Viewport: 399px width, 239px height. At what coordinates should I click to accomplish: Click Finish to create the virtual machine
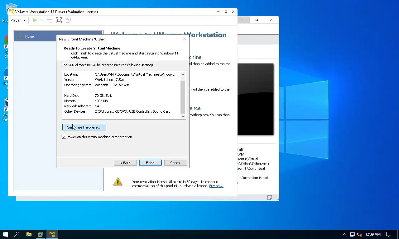pyautogui.click(x=150, y=162)
